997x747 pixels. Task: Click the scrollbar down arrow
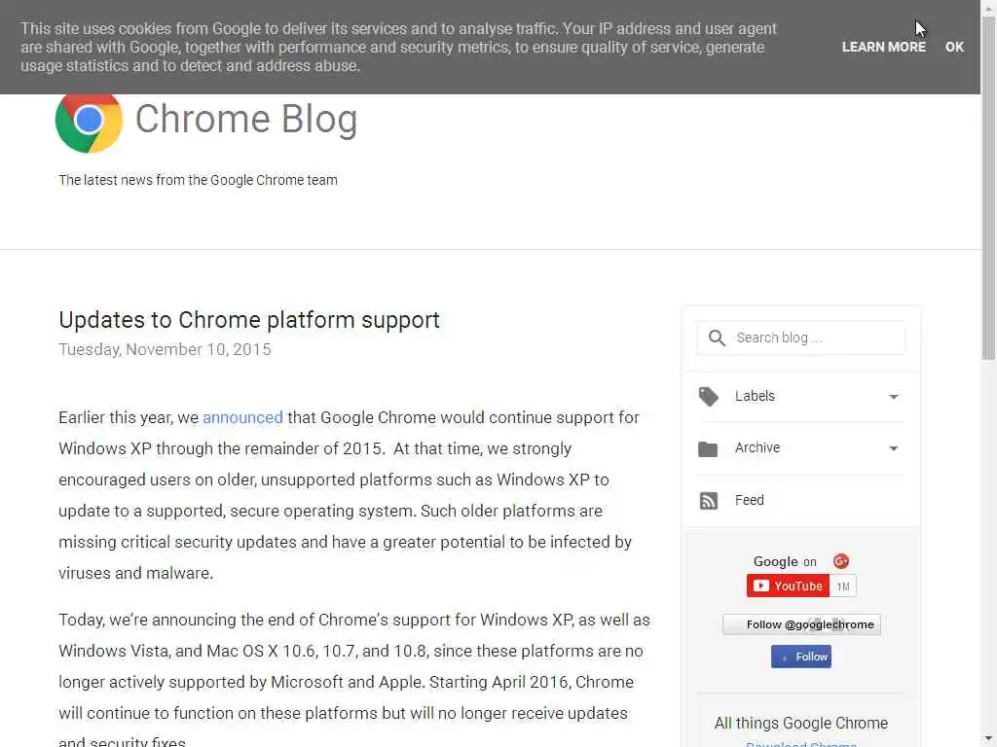point(989,739)
